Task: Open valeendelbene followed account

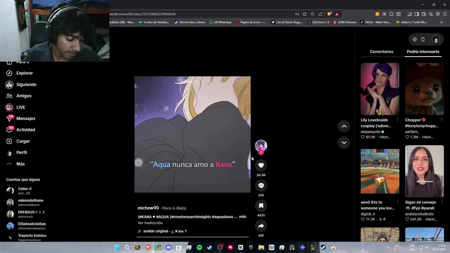Action: coord(25,202)
